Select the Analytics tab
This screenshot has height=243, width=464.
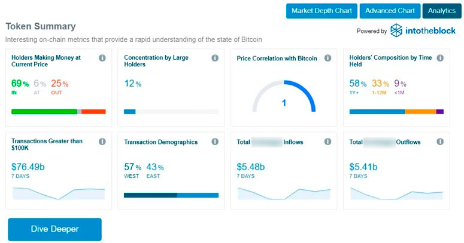pos(442,11)
